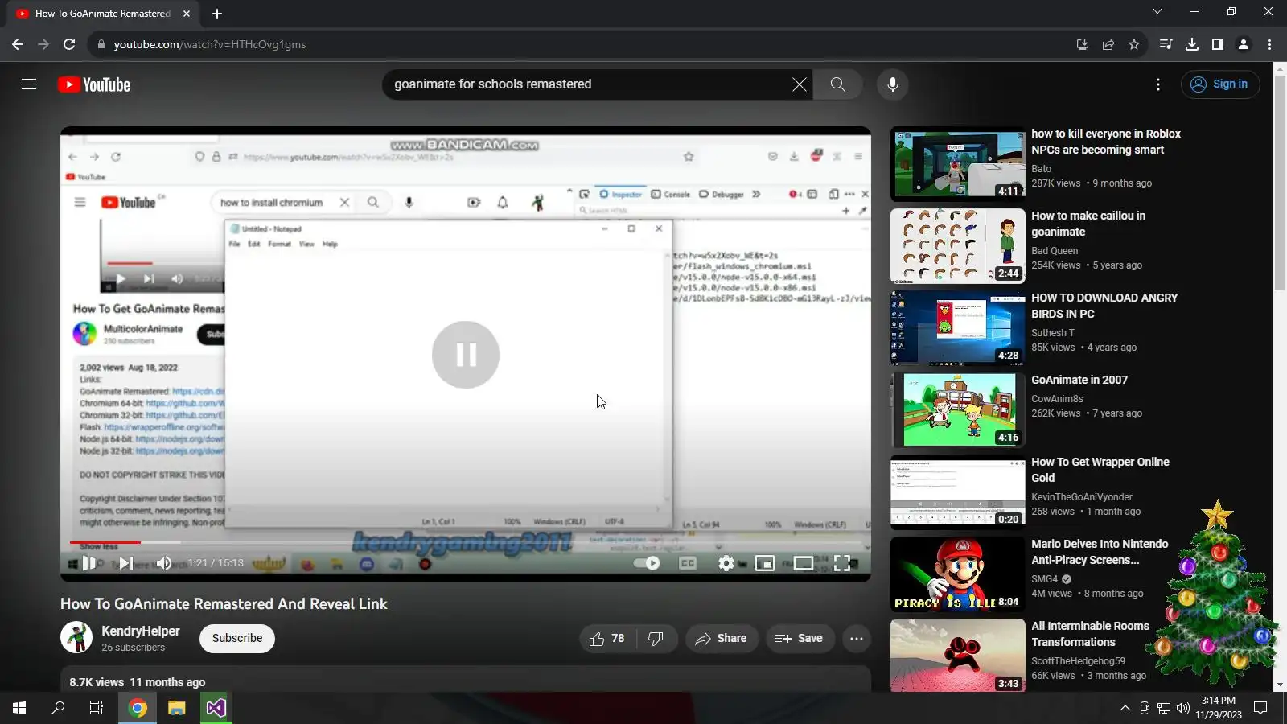This screenshot has height=724, width=1287.
Task: Open 'how to kill everyone in Roblox' thumbnail
Action: (958, 164)
